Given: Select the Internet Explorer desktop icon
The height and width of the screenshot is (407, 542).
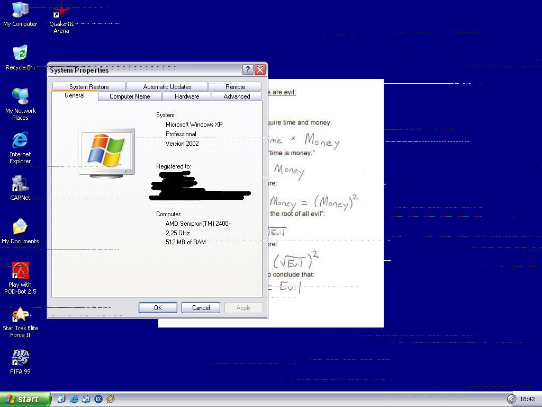Looking at the screenshot, I should pos(20,148).
